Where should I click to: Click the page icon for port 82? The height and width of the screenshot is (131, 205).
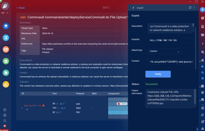[57, 112]
